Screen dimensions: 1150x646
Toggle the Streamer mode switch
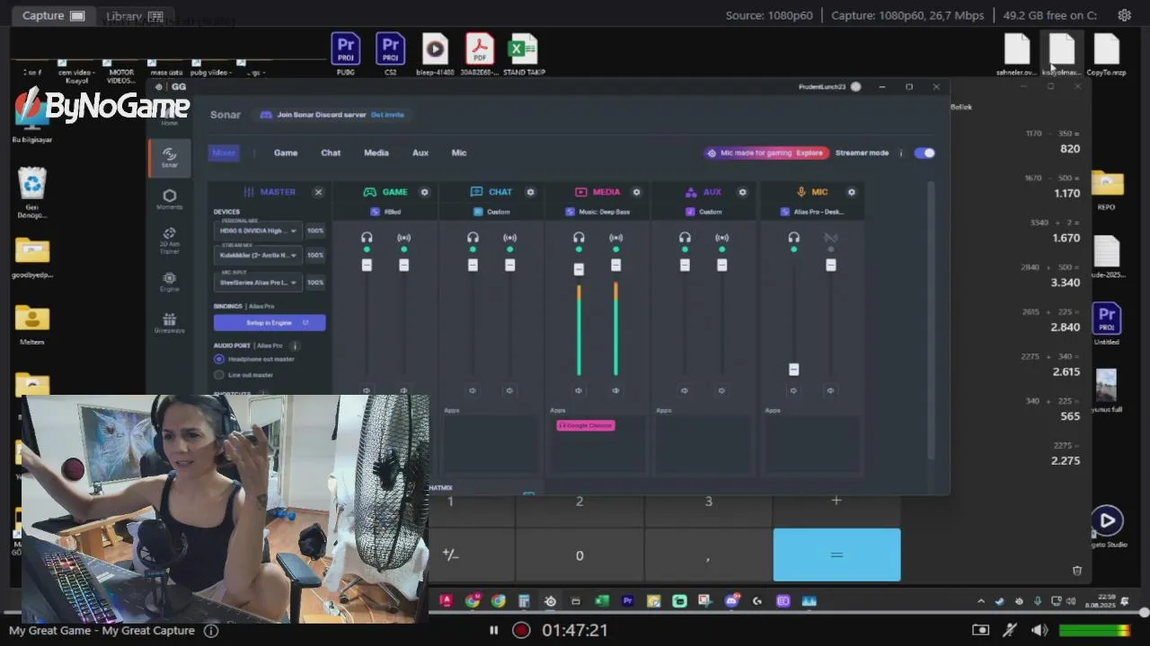[x=924, y=153]
